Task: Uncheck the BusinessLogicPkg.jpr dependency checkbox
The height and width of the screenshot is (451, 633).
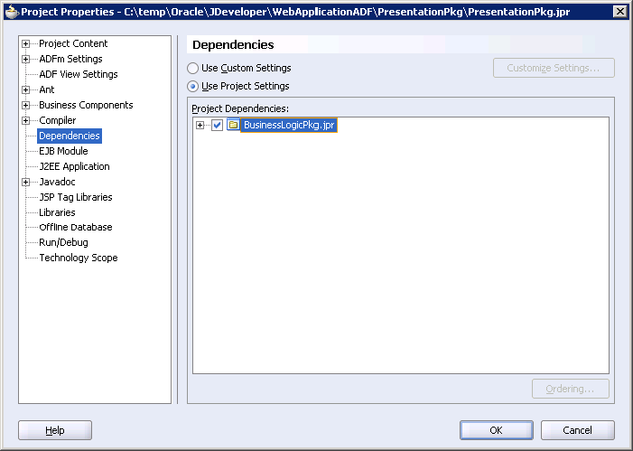Action: point(218,126)
